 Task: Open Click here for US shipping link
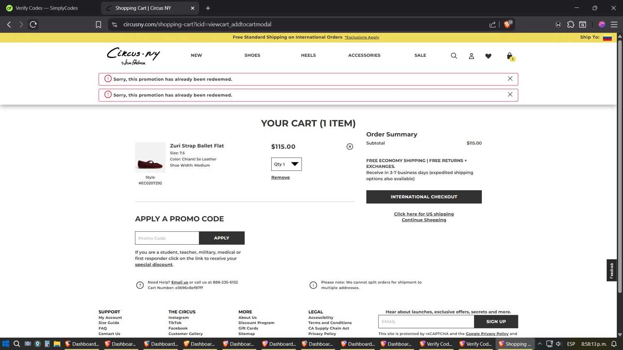[x=424, y=214]
